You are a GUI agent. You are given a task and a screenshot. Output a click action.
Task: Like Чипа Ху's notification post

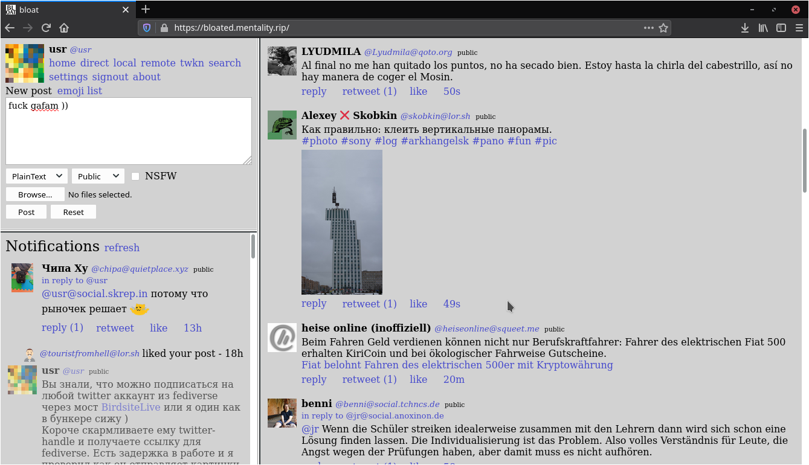pyautogui.click(x=159, y=328)
